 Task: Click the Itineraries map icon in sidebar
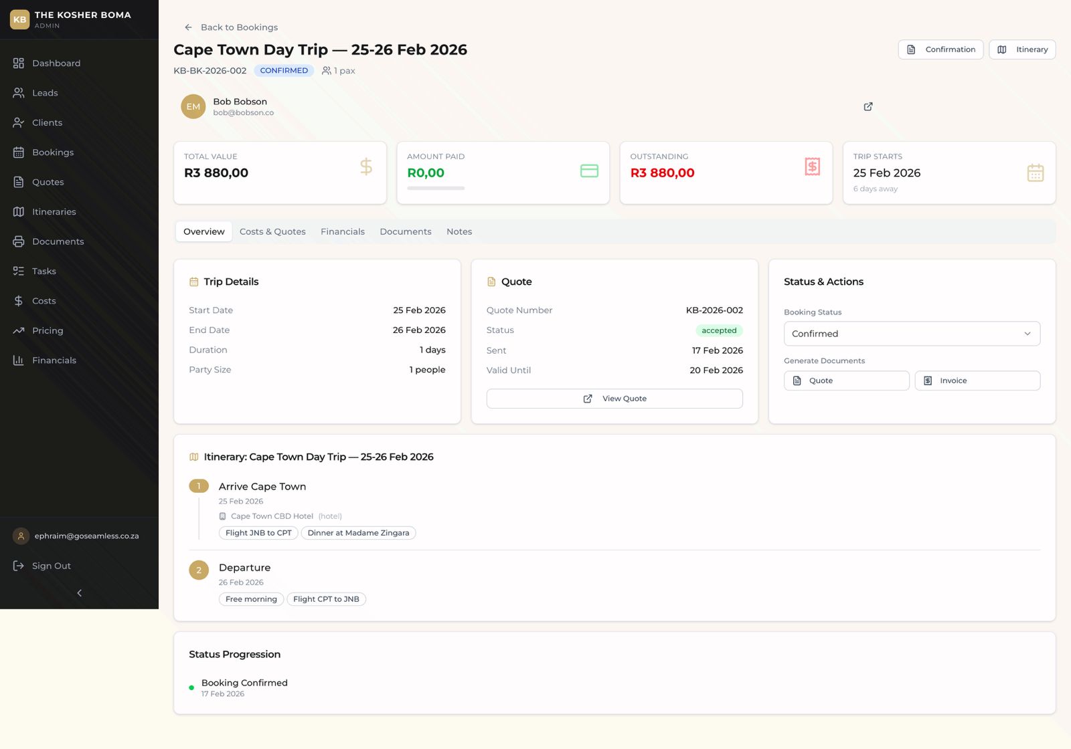tap(19, 212)
